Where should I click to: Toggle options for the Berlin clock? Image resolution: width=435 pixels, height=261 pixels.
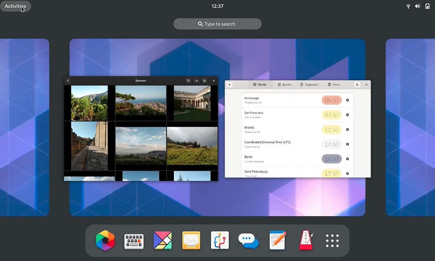(x=347, y=159)
